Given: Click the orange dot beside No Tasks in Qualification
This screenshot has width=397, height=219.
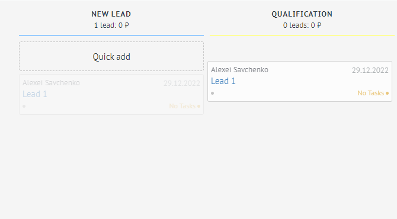Looking at the screenshot, I should 387,94.
